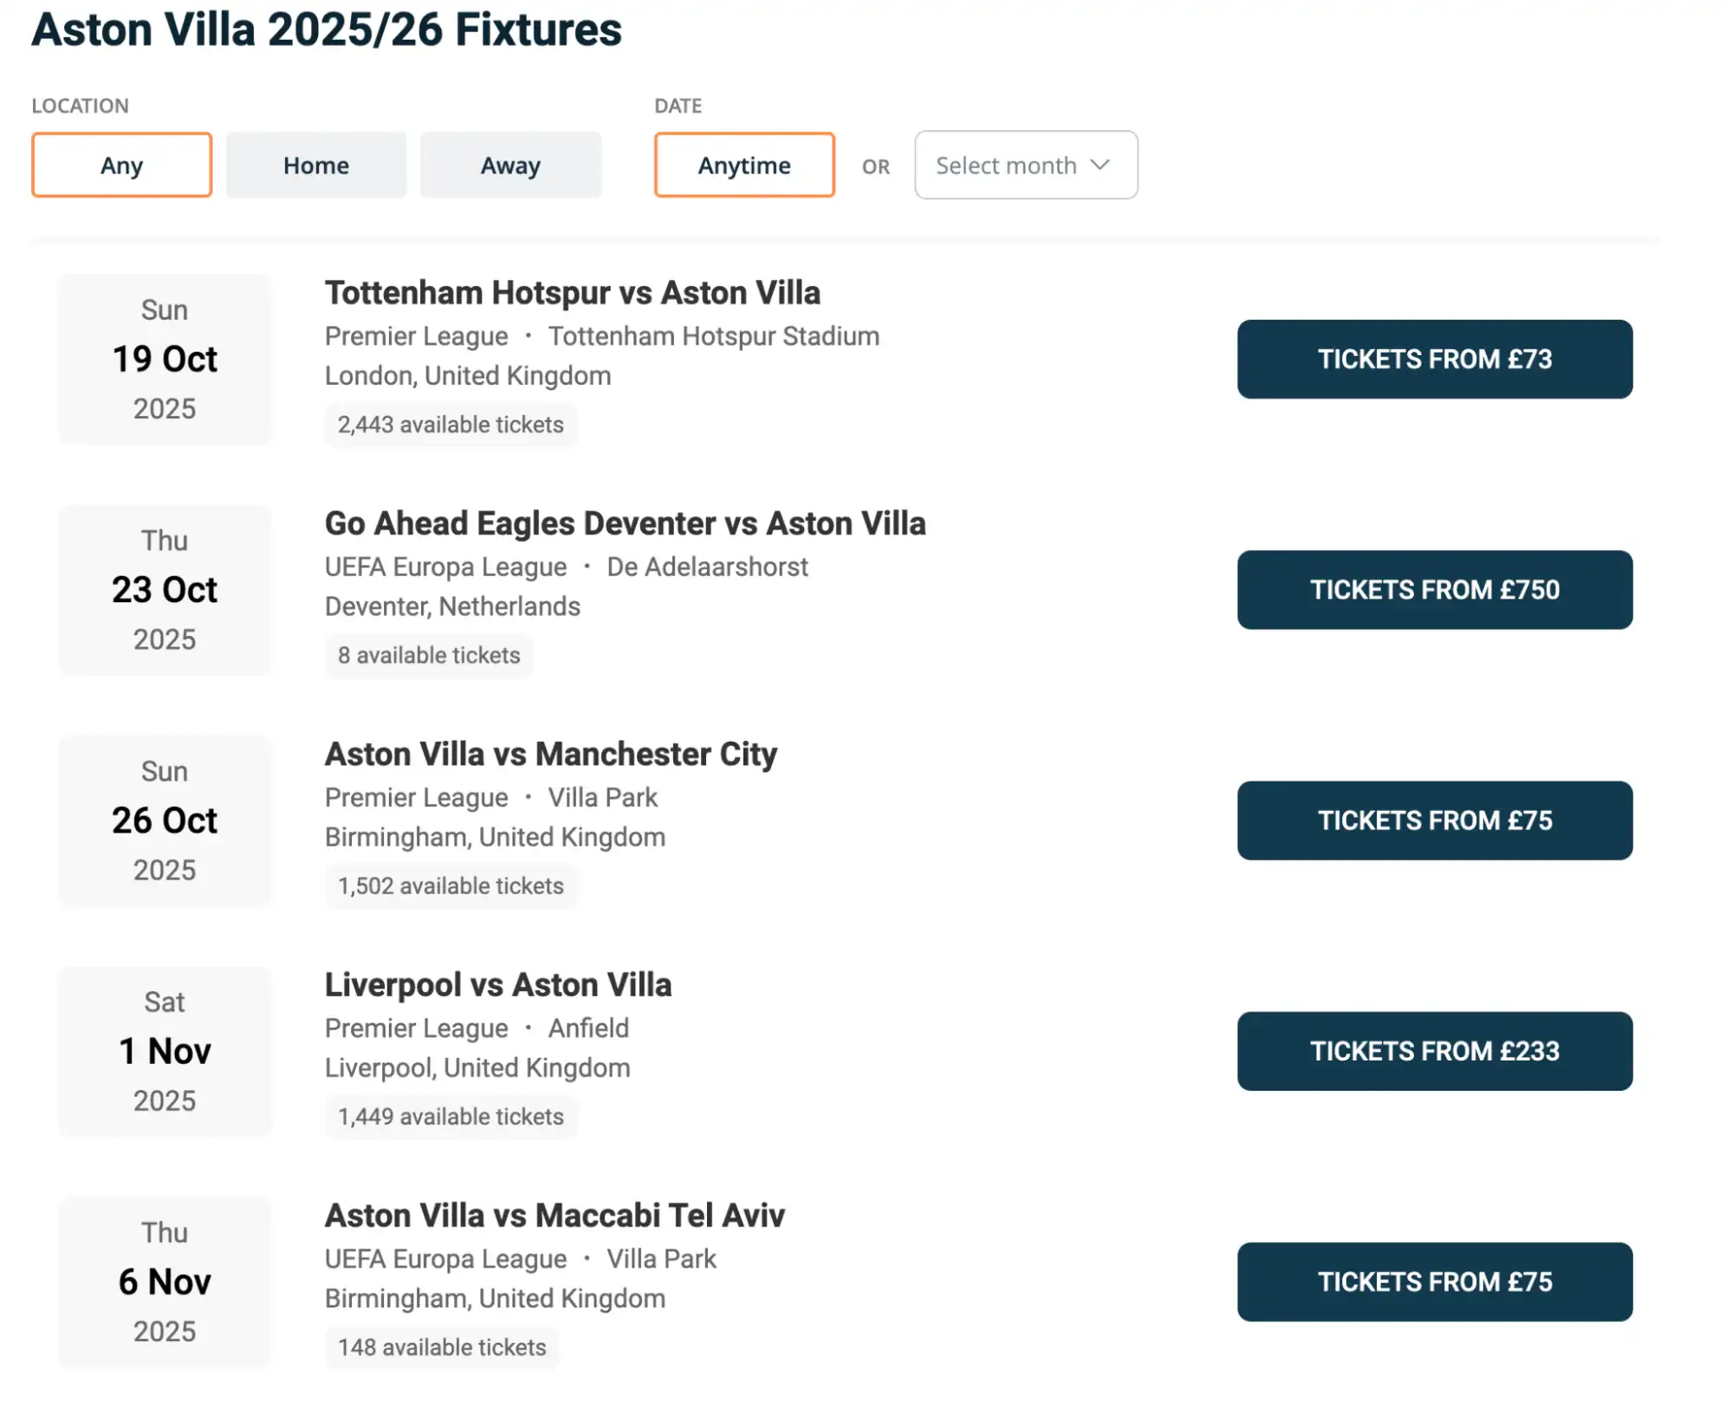Select the Home fixtures filter
The width and height of the screenshot is (1732, 1420).
(x=315, y=165)
